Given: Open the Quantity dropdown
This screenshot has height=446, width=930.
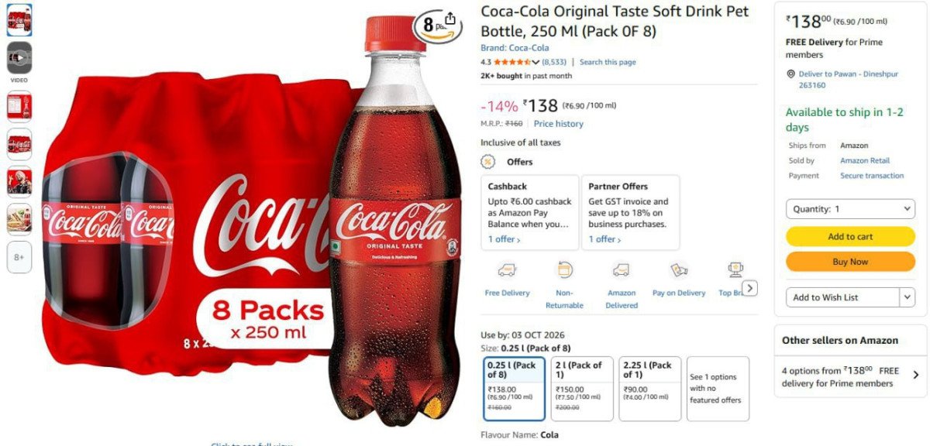Looking at the screenshot, I should point(850,209).
